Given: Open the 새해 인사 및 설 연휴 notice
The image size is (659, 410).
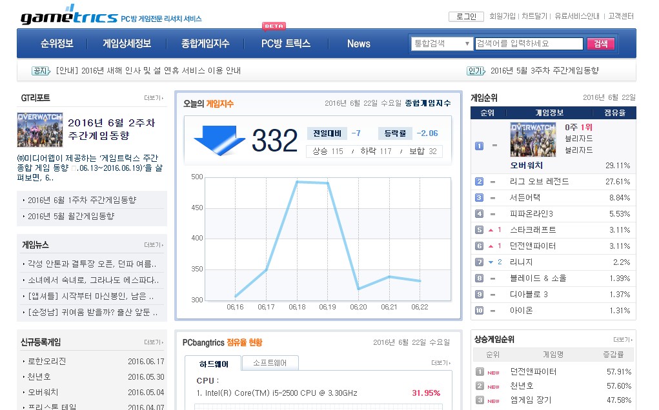Looking at the screenshot, I should [x=148, y=71].
